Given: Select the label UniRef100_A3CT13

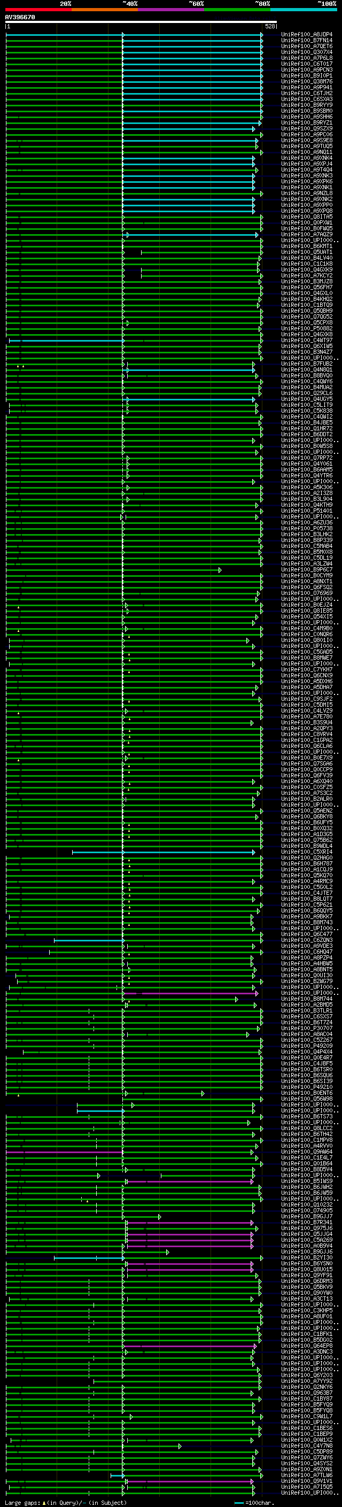Looking at the screenshot, I should pos(307,1300).
